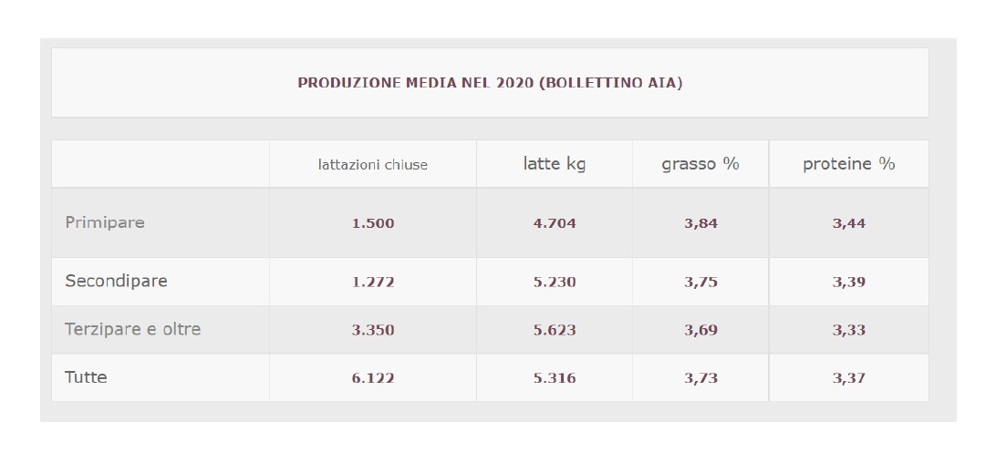996x463 pixels.
Task: Select the Terzipare grasso value 3,69
Action: (700, 330)
